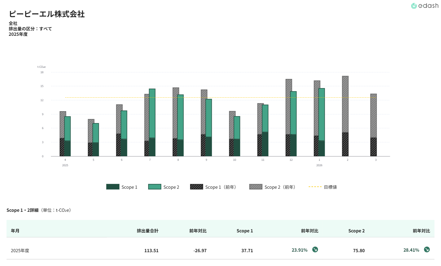The width and height of the screenshot is (441, 266).
Task: Click the ピーピーエル株式会社 company title
Action: pos(47,14)
